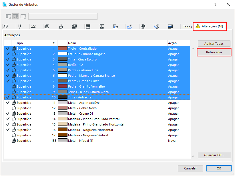Sort list by Acção column header
Image resolution: width=235 pixels, height=176 pixels.
tap(179, 43)
